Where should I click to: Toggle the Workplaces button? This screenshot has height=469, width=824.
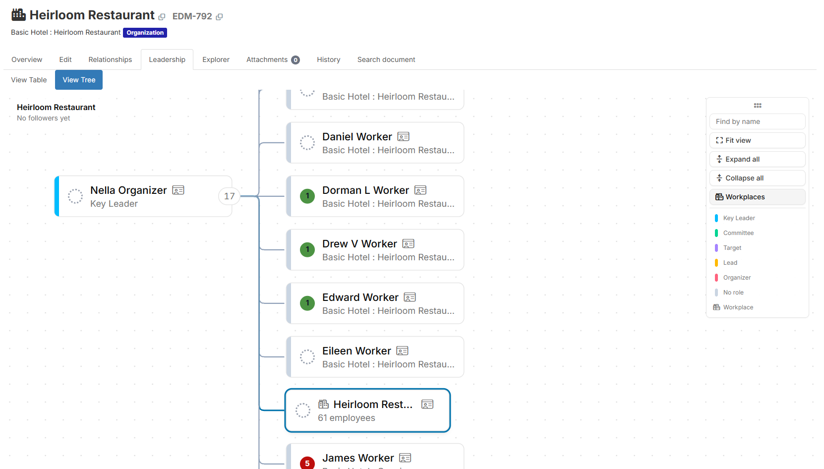tap(758, 197)
